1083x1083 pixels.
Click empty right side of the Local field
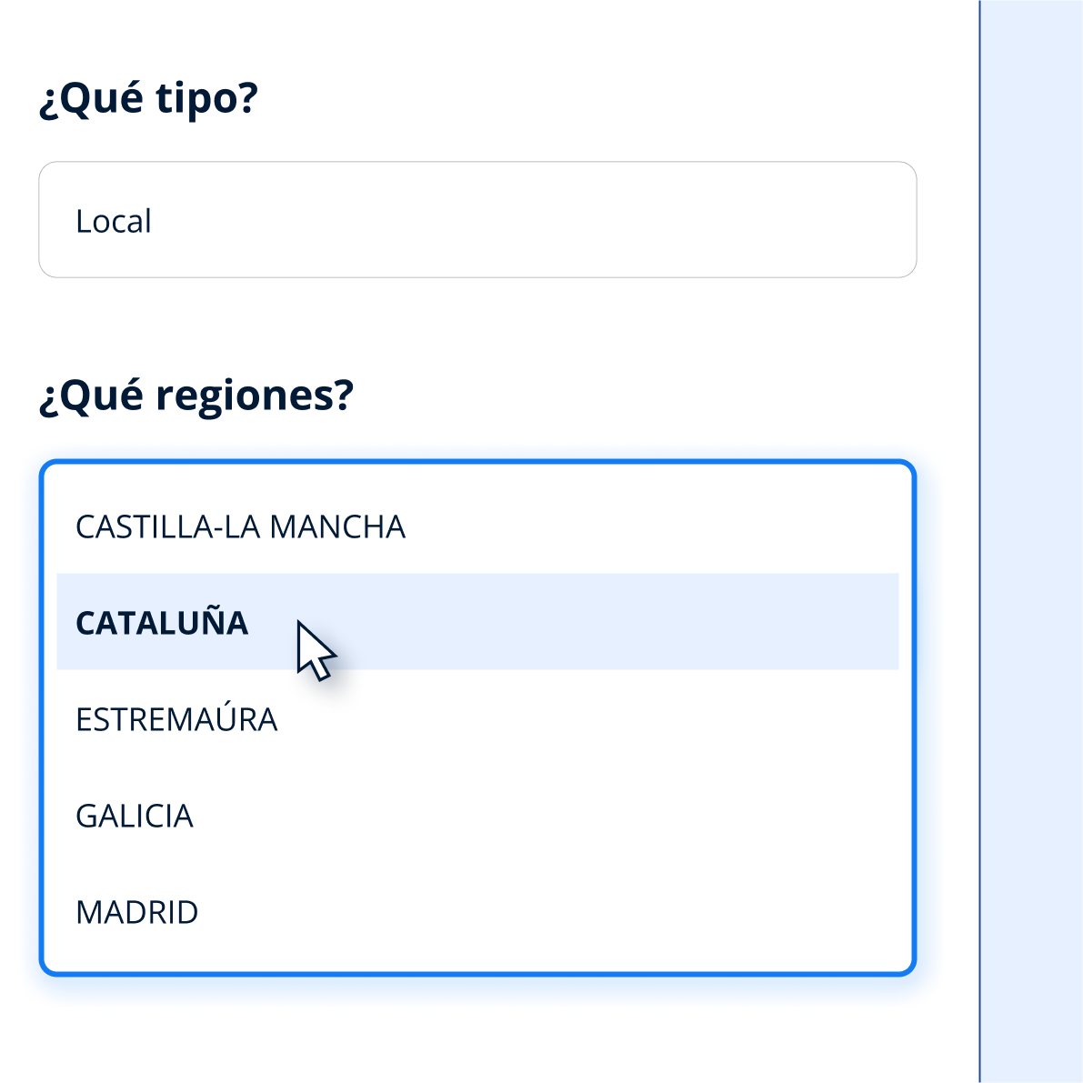[727, 220]
